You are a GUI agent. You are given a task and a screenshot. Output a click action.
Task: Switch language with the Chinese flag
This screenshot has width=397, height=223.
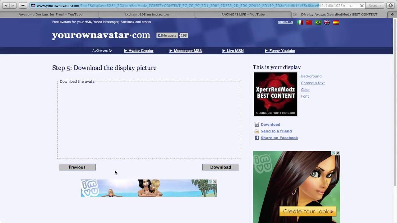tap(309, 22)
